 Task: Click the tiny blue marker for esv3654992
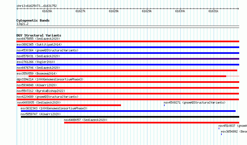click(x=221, y=134)
